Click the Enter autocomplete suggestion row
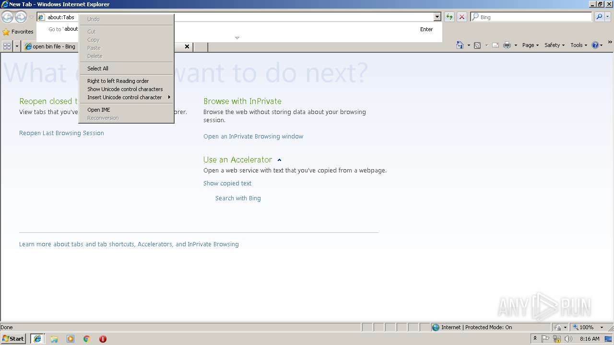614x345 pixels. (239, 29)
